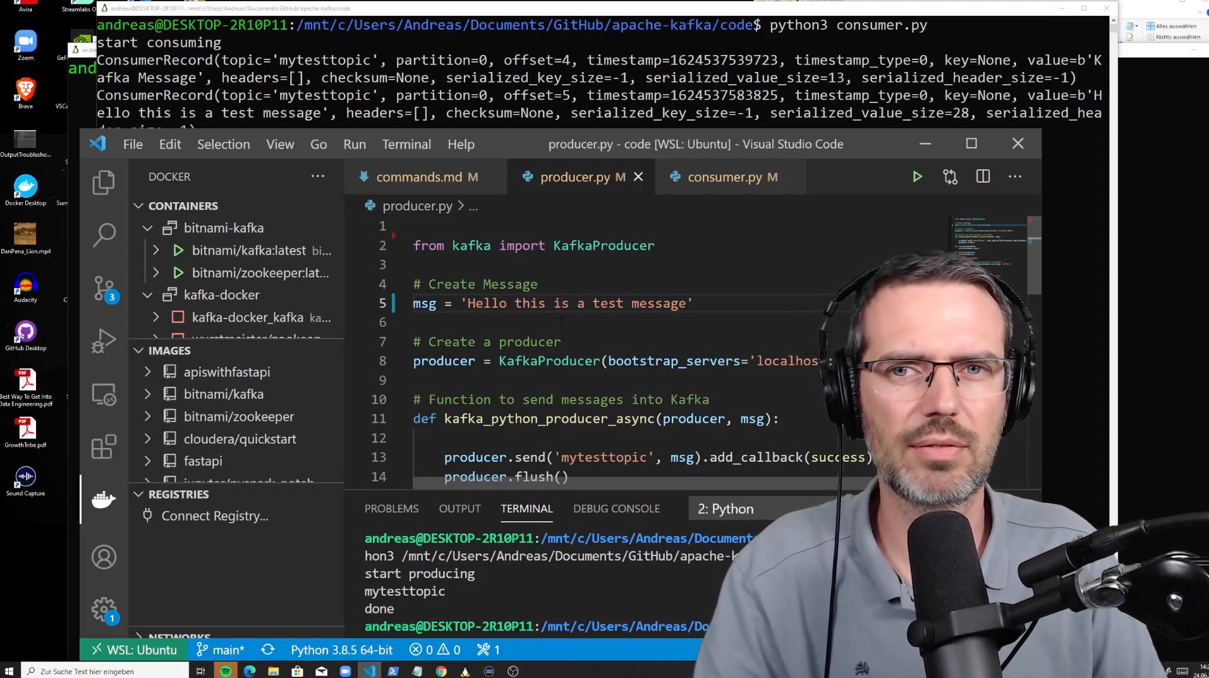Open Source Control view with 3 changes
Screen dimensions: 1209x678
[105, 289]
